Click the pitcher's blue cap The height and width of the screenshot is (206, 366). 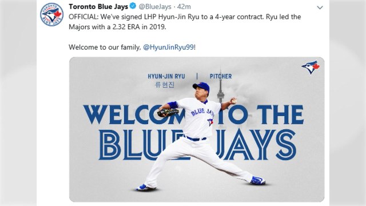201,86
